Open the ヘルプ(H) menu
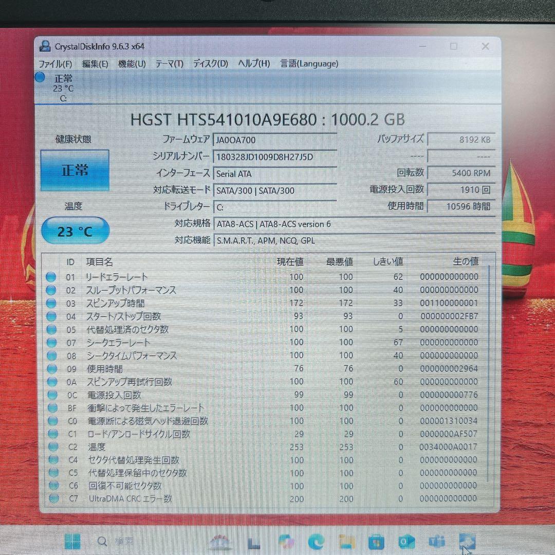This screenshot has height=555, width=555. [x=253, y=63]
